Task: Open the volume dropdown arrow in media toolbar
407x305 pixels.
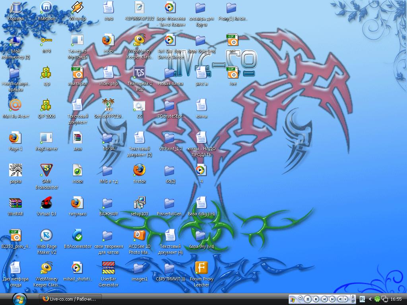Action: (x=346, y=299)
